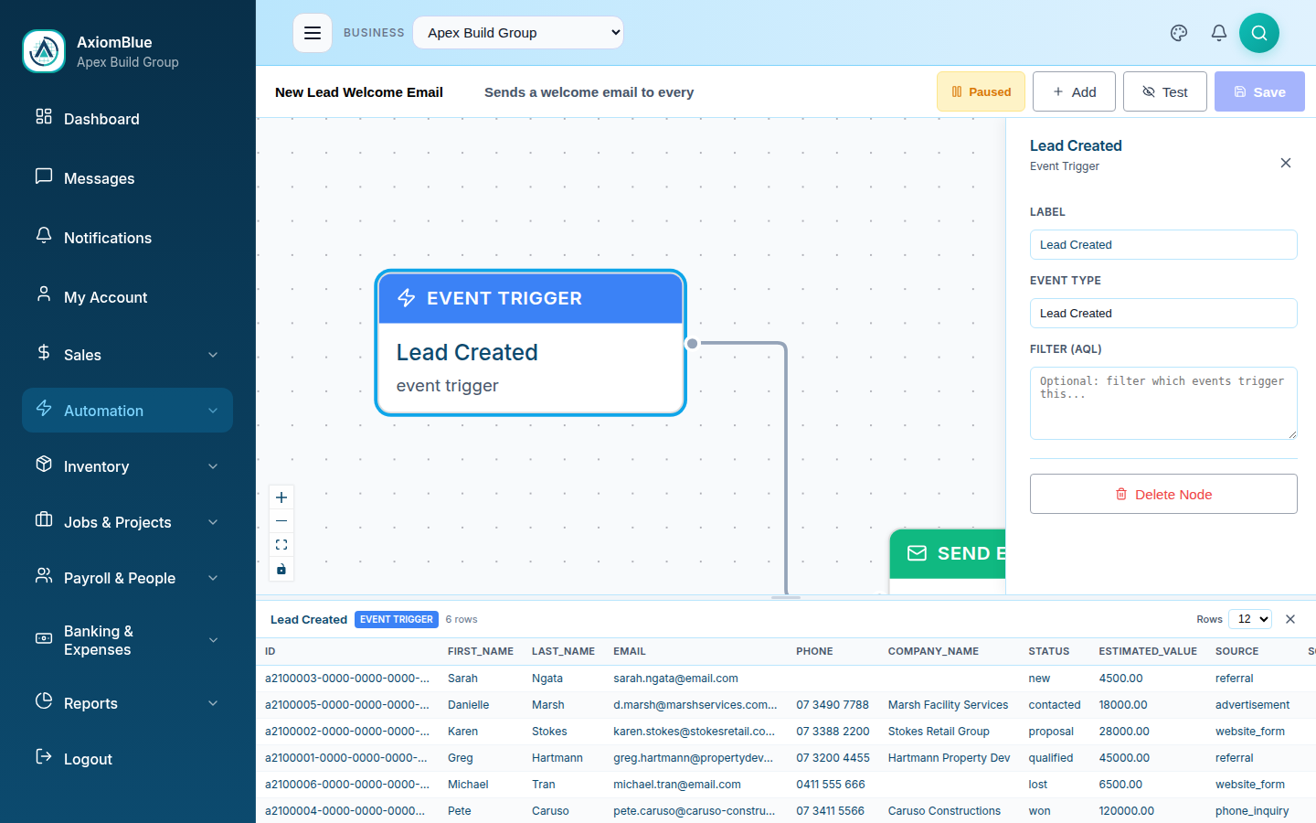Fit the workflow view to screen
Viewport: 1316px width, 823px height.
tap(281, 545)
